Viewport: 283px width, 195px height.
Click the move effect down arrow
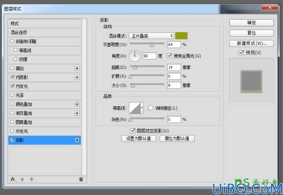pos(31,179)
